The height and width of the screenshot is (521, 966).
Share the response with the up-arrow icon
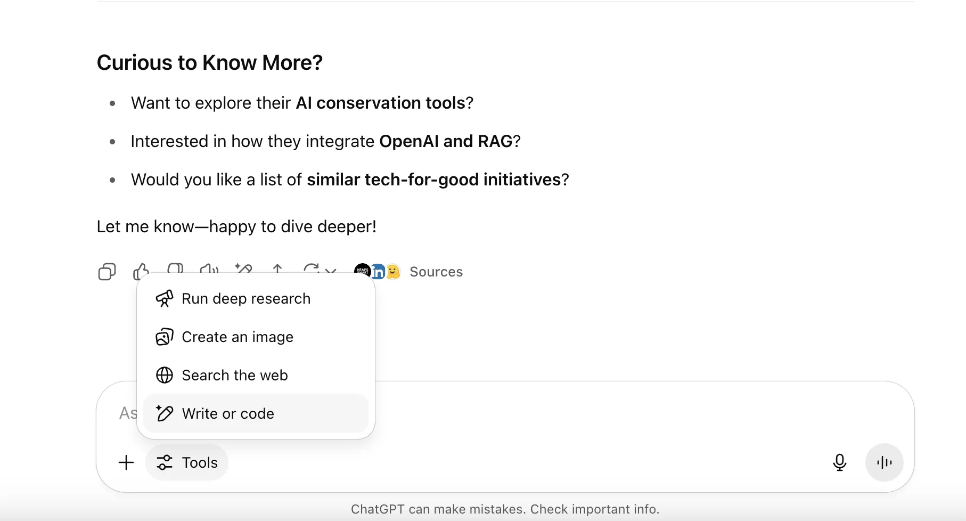[x=277, y=268]
